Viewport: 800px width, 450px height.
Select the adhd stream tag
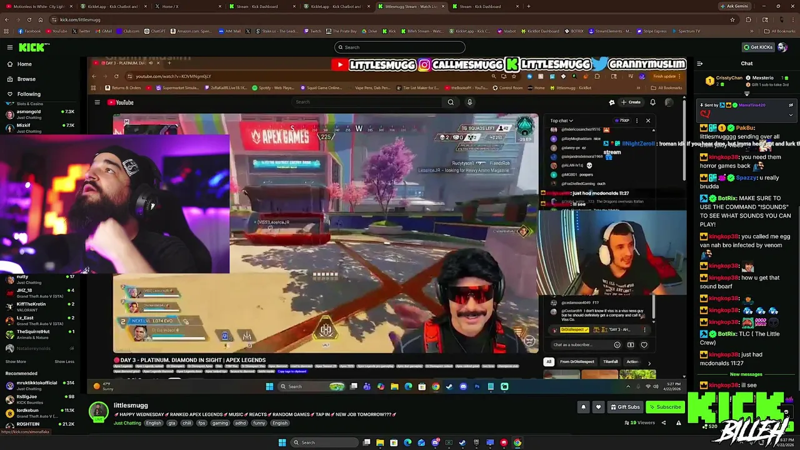pos(239,423)
